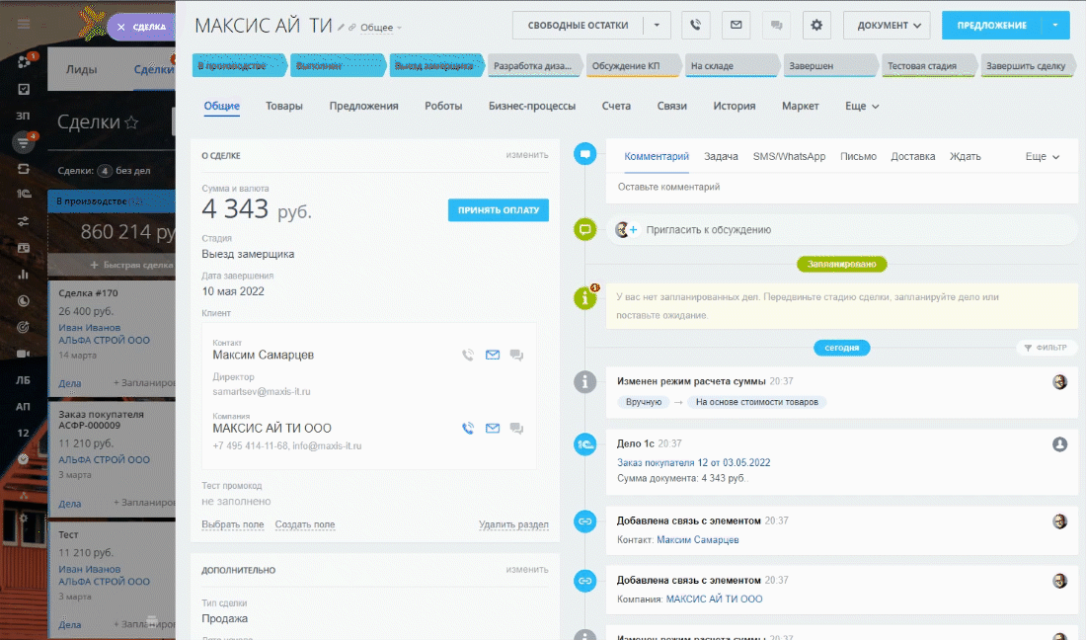This screenshot has width=1086, height=640.
Task: Open the Документ dropdown
Action: tap(887, 25)
